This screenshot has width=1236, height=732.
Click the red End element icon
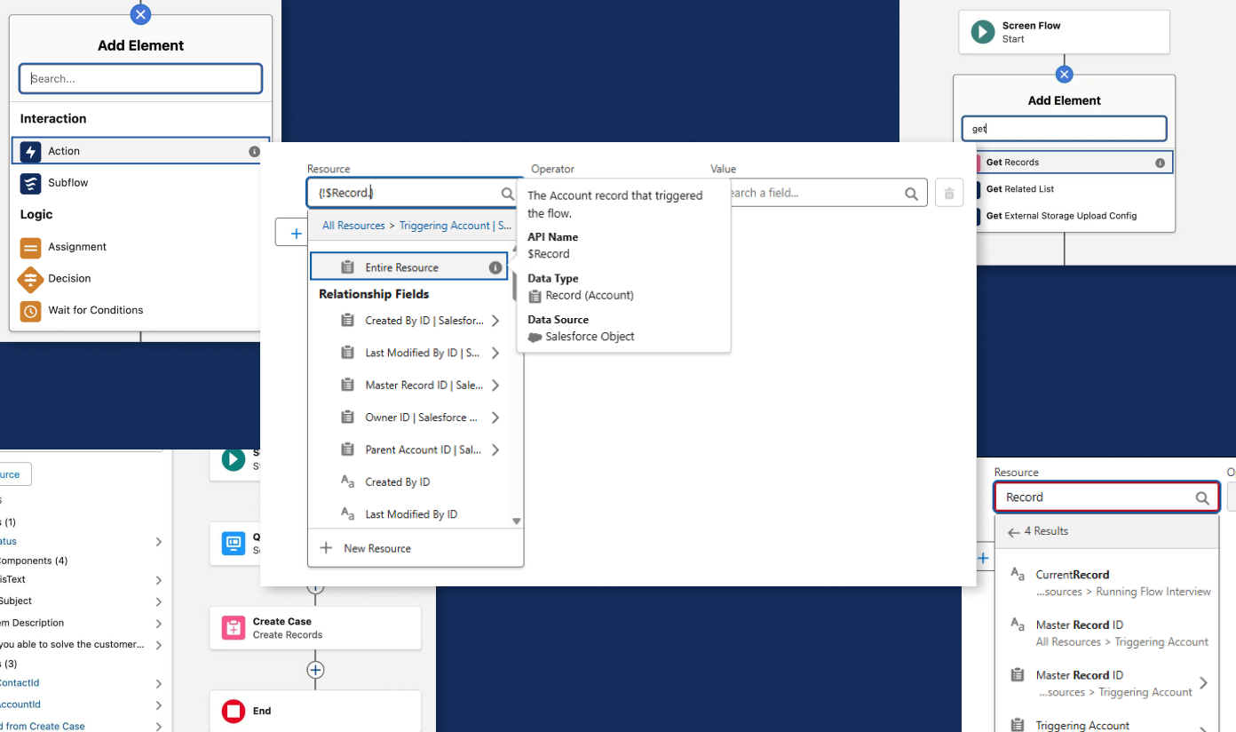[233, 711]
